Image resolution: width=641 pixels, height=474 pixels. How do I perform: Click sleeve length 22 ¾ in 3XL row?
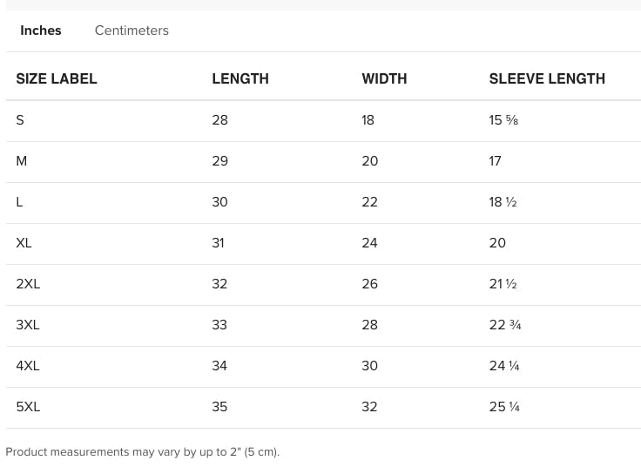tap(505, 325)
